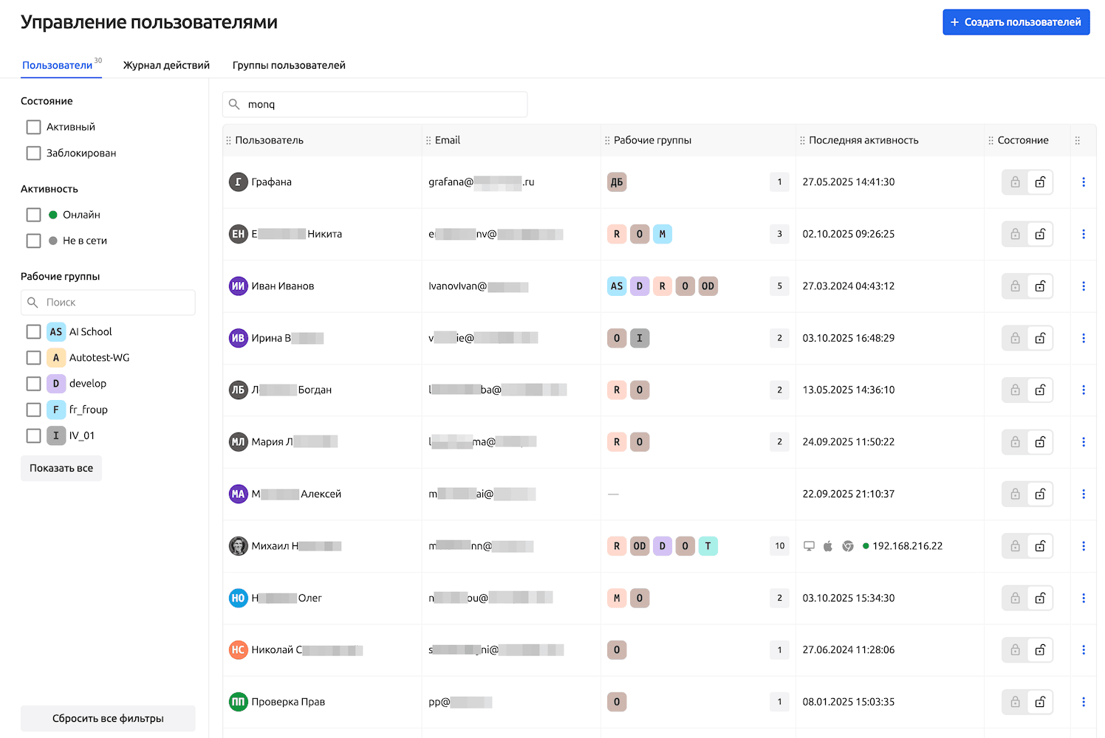Select the develop group checkbox
1105x738 pixels.
[34, 384]
